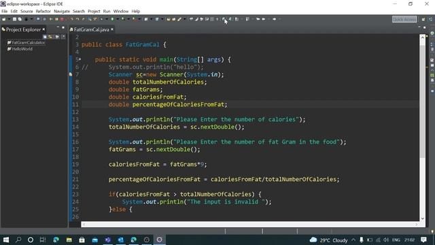Open the Search menu
This screenshot has width=435, height=245.
(x=79, y=12)
